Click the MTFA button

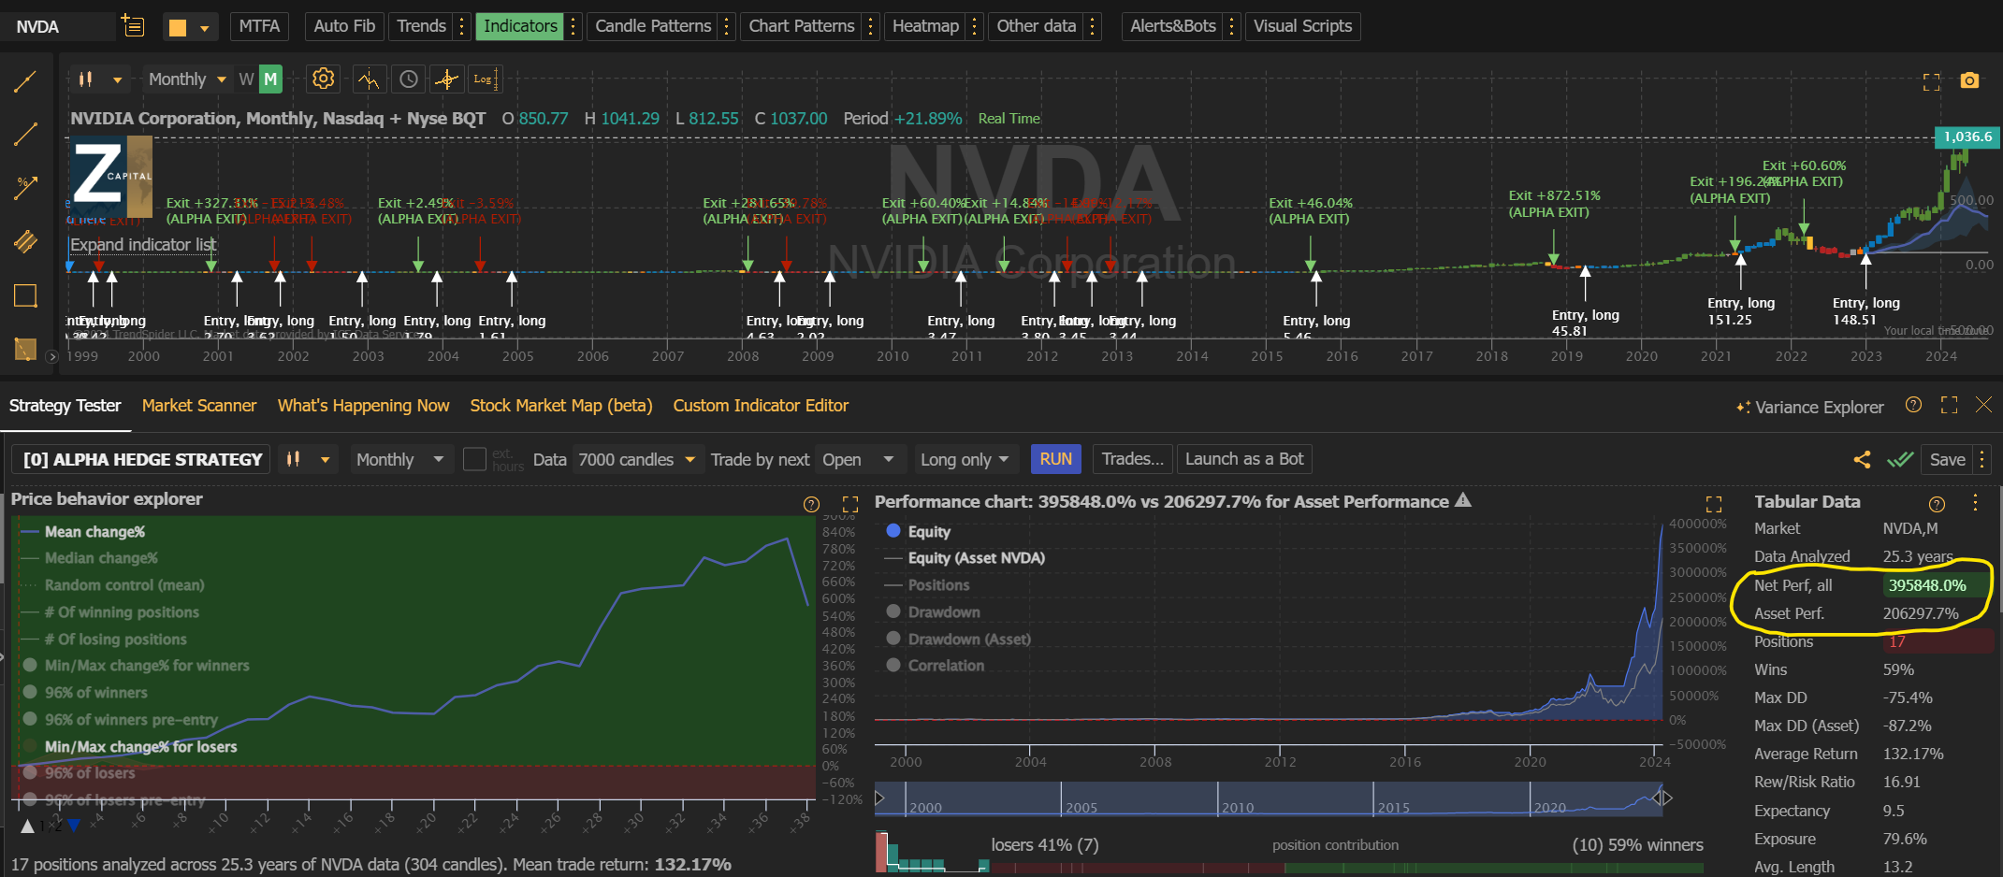[259, 26]
